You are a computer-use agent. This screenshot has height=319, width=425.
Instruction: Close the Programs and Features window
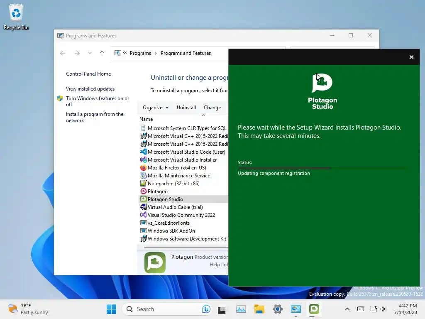tap(370, 36)
